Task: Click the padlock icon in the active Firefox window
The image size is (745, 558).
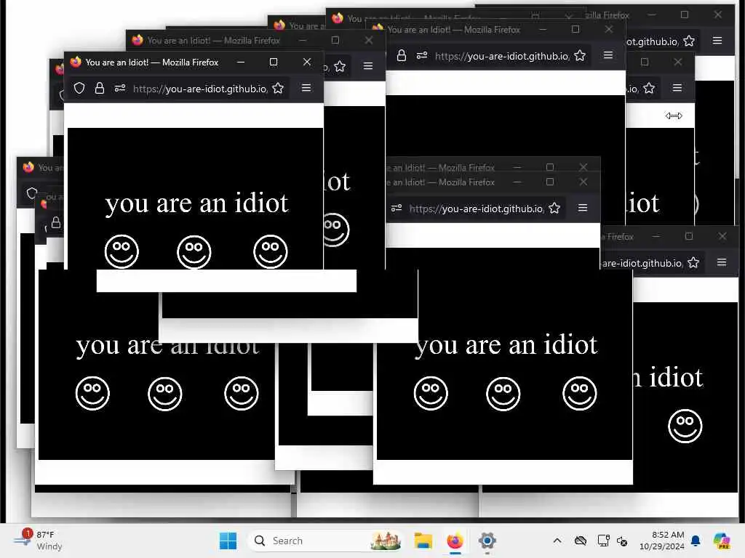Action: tap(99, 88)
